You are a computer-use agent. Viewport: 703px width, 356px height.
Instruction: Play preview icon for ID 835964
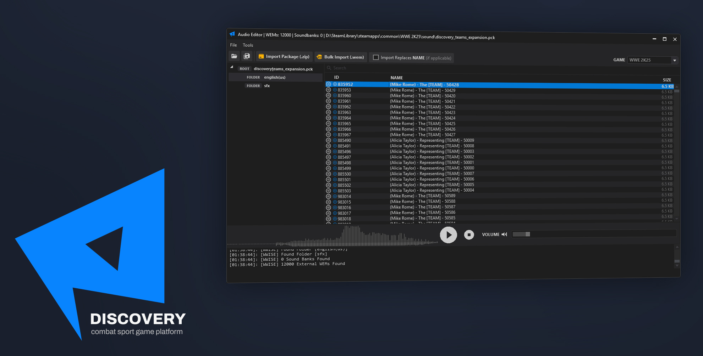tap(335, 118)
